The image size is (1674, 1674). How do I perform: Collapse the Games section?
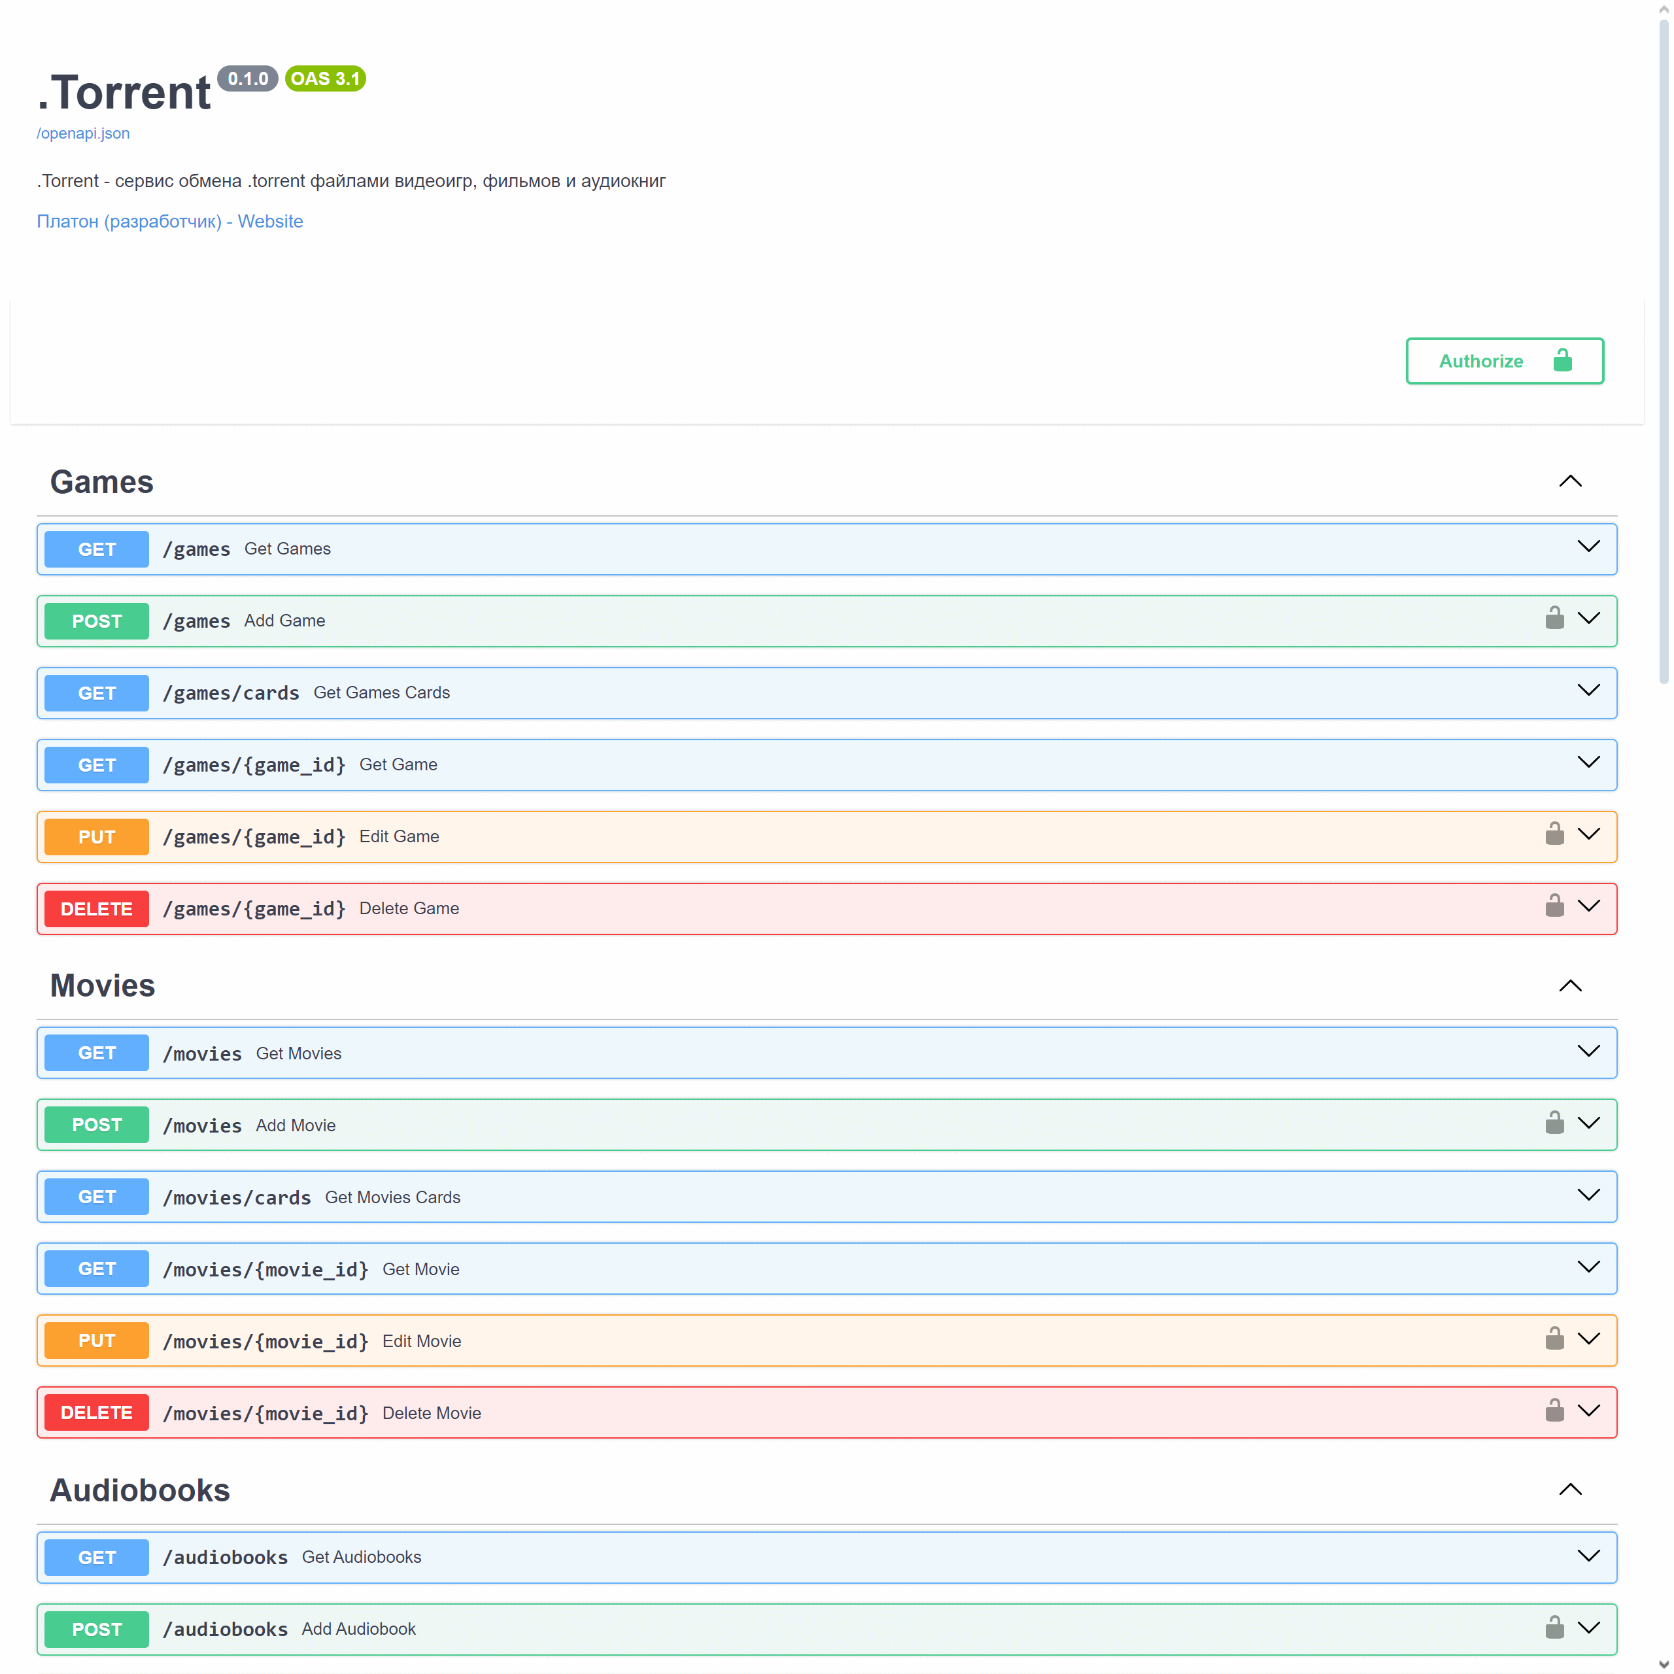(x=1570, y=482)
